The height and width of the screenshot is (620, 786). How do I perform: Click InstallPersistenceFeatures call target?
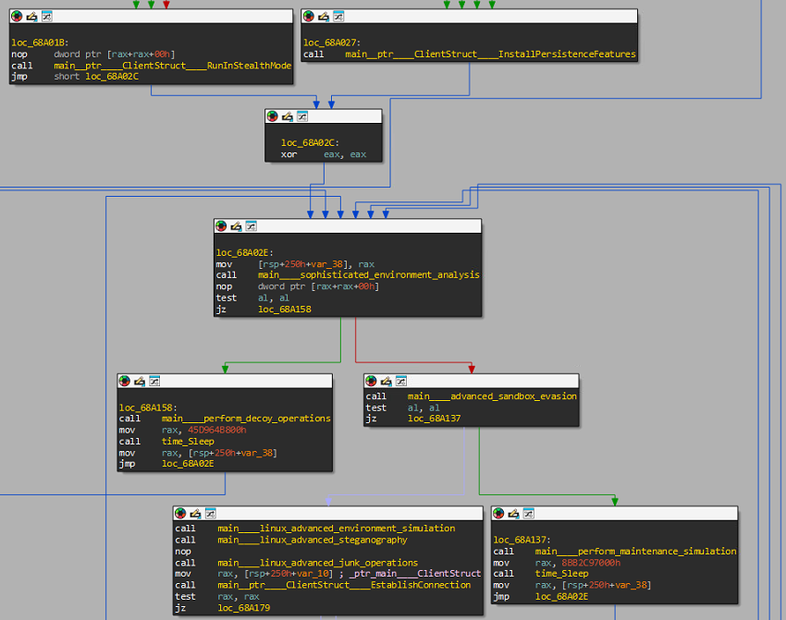pos(490,54)
